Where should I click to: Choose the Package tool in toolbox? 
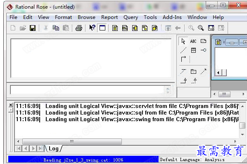click(x=193, y=71)
